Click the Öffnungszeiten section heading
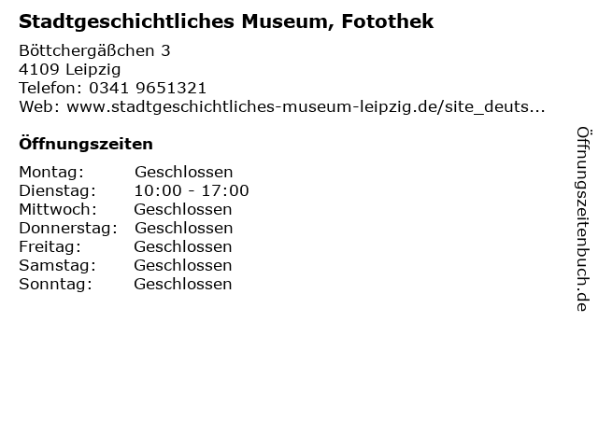This screenshot has width=598, height=448. [86, 144]
